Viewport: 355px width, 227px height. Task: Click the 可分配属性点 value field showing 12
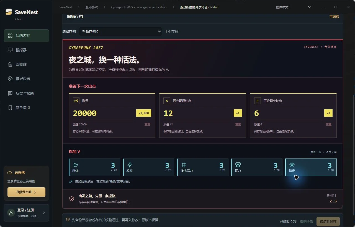(x=197, y=113)
